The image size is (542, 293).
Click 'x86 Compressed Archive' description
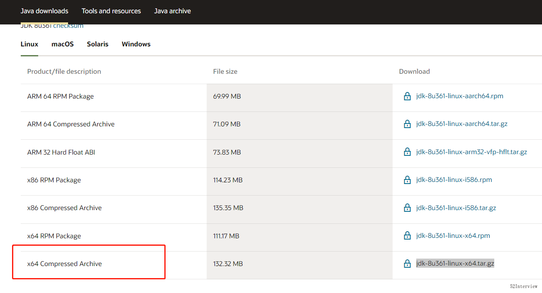click(x=64, y=208)
